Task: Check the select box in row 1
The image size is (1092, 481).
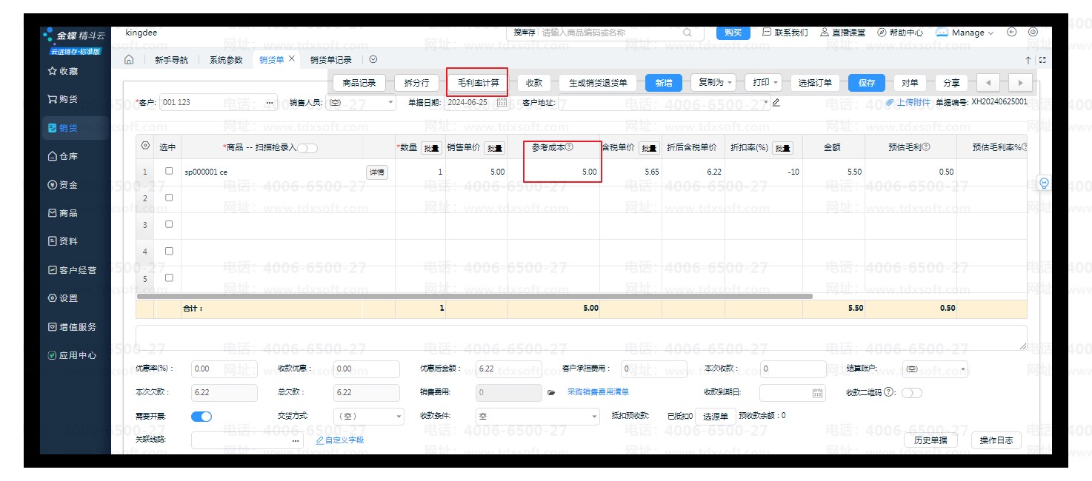Action: point(169,171)
